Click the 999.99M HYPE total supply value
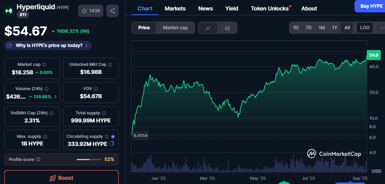Image resolution: width=385 pixels, height=184 pixels. tap(91, 120)
